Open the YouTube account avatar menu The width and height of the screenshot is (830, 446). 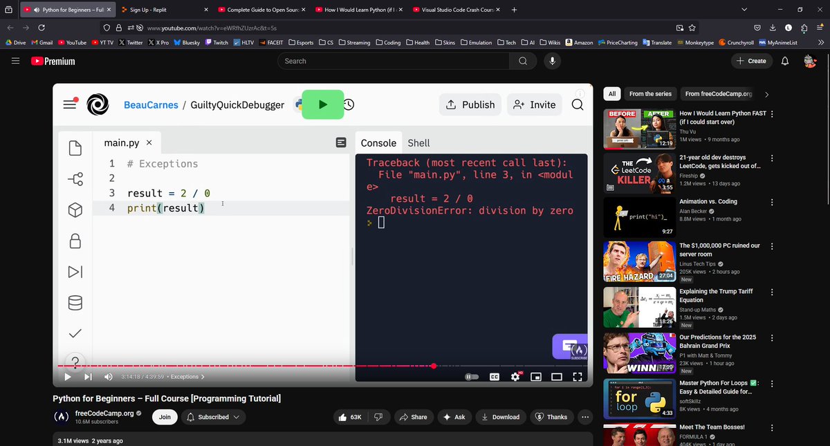coord(810,61)
